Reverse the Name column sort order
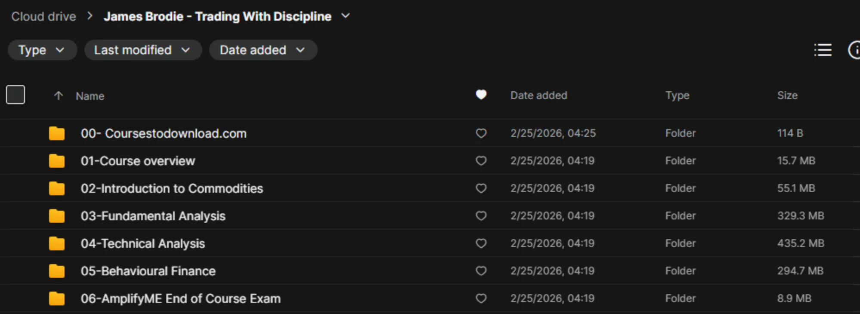860x314 pixels. (59, 95)
